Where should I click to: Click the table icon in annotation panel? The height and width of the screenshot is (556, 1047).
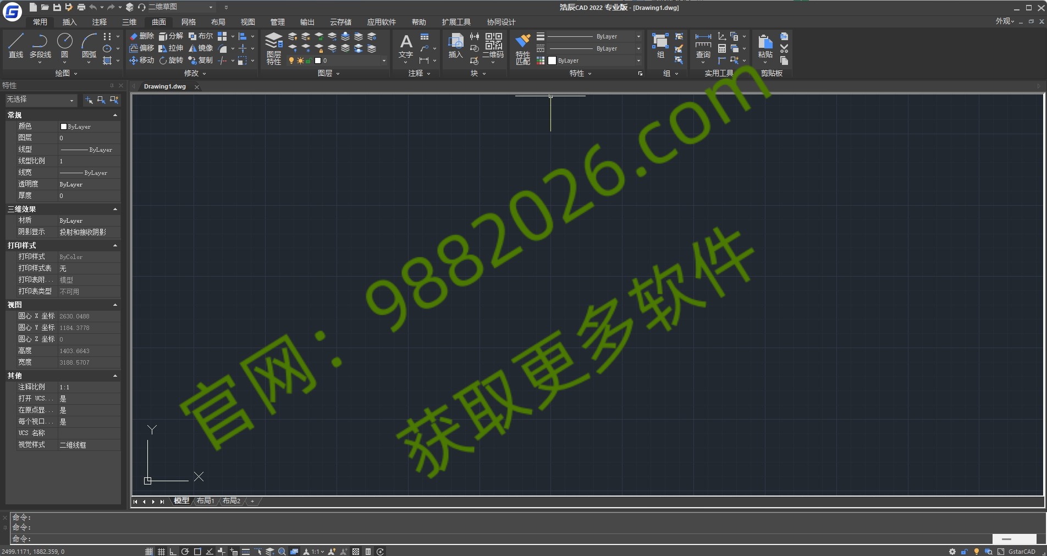[425, 36]
